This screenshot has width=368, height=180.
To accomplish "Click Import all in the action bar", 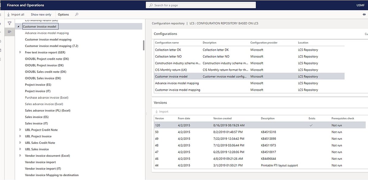I will click(x=15, y=14).
